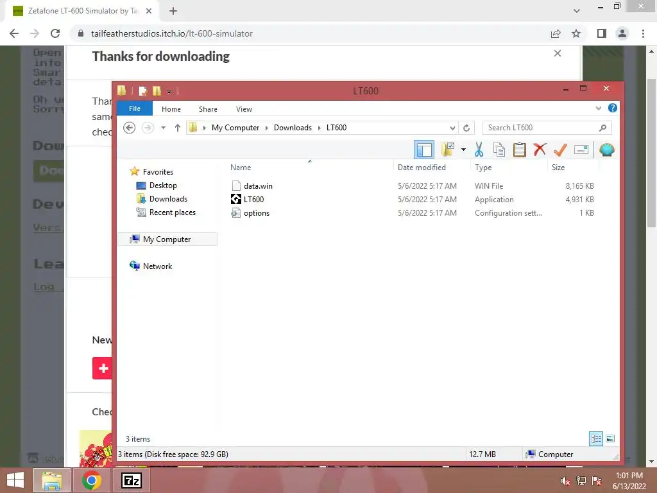Click Downloads in address breadcrumb
The width and height of the screenshot is (657, 493).
(x=293, y=128)
